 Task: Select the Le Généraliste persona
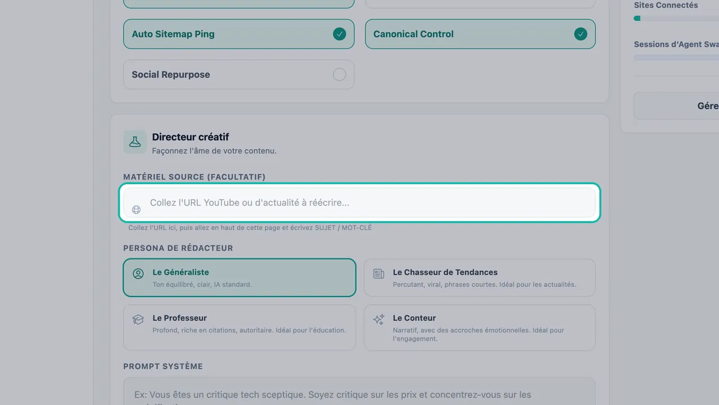239,277
